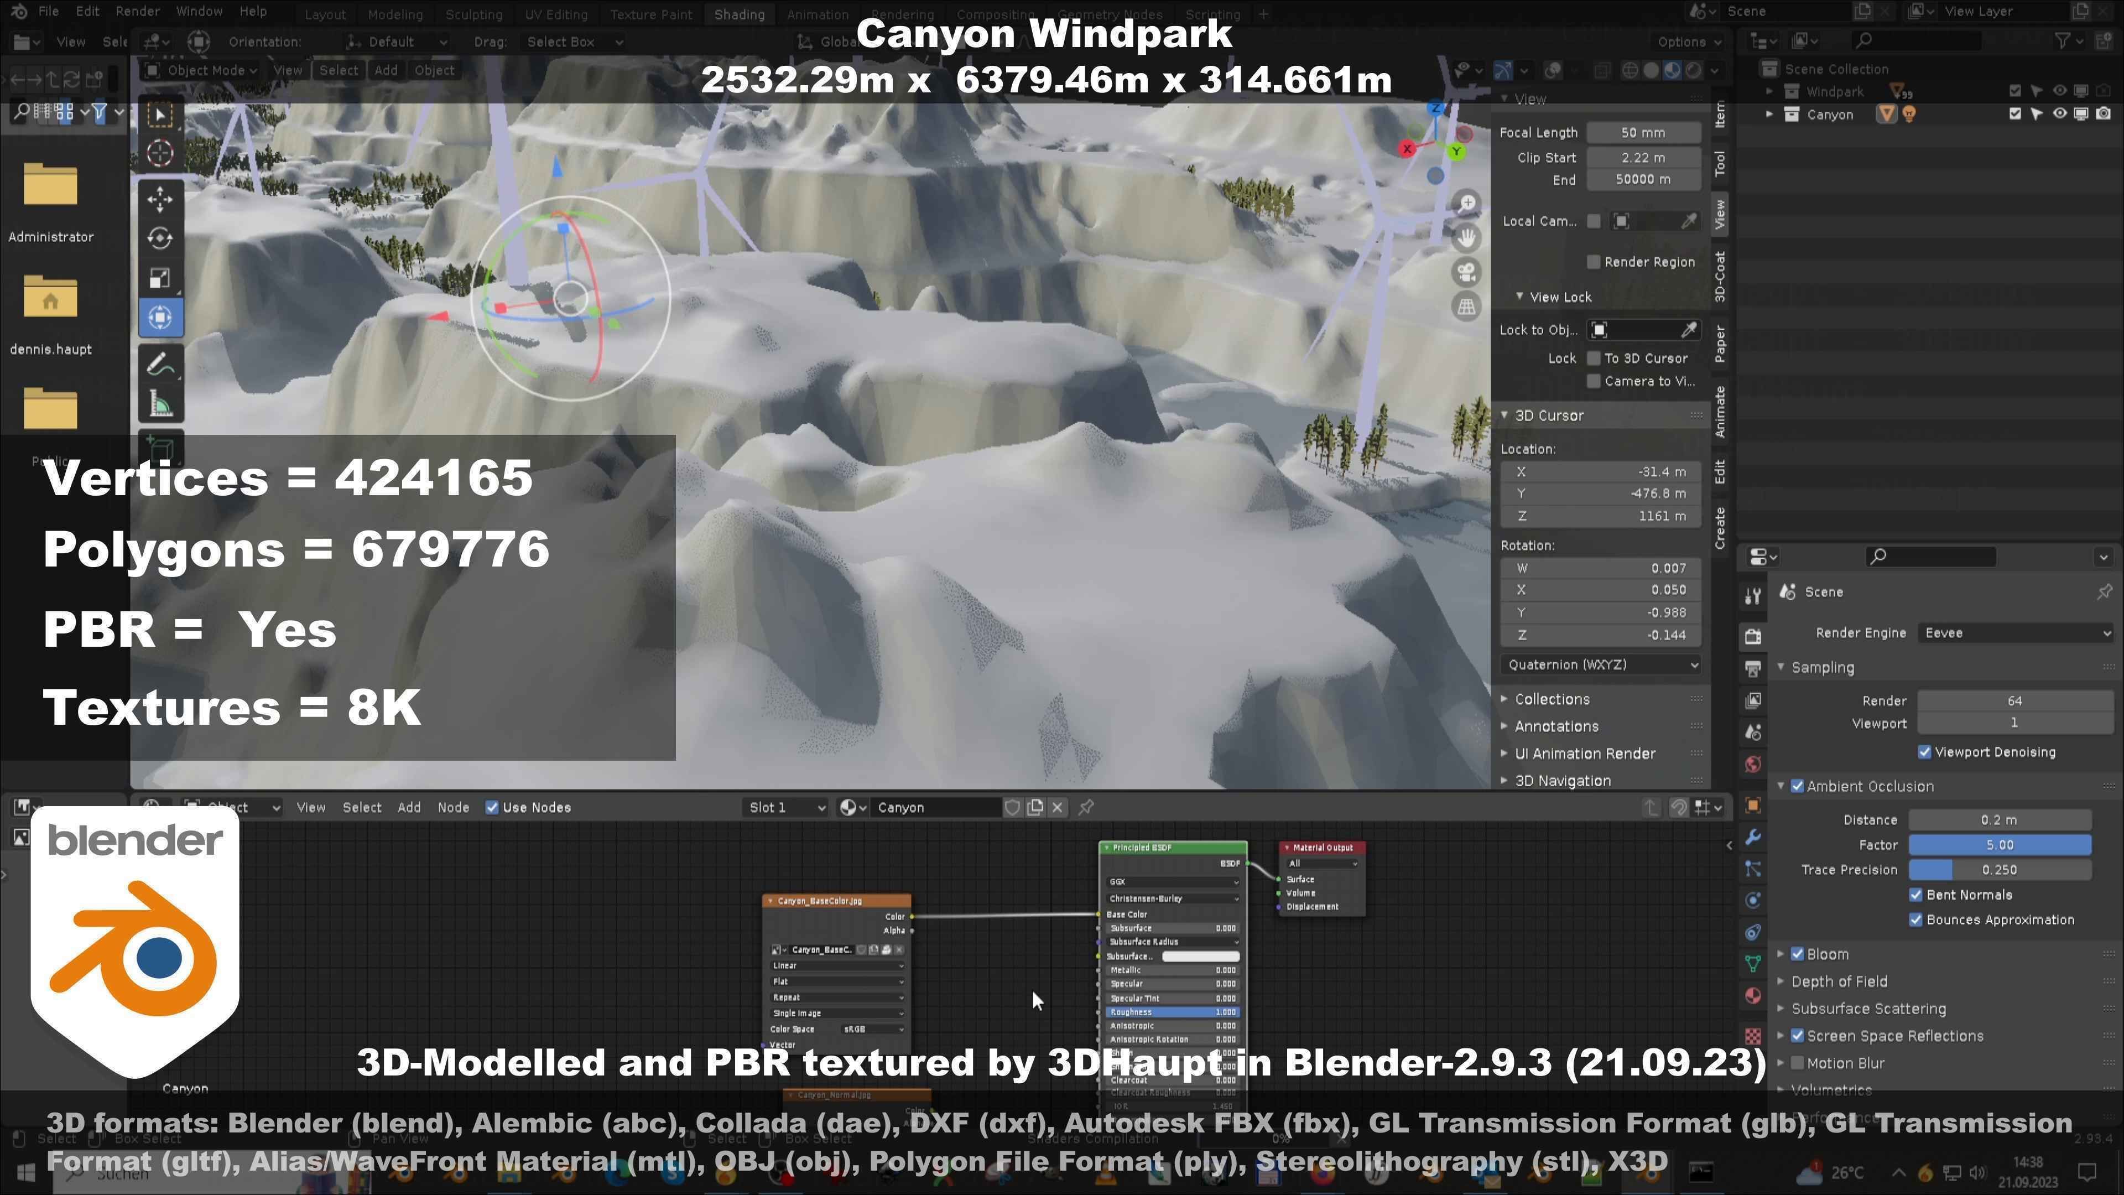Switch viewport to wireframe shading
This screenshot has width=2124, height=1195.
point(1630,70)
